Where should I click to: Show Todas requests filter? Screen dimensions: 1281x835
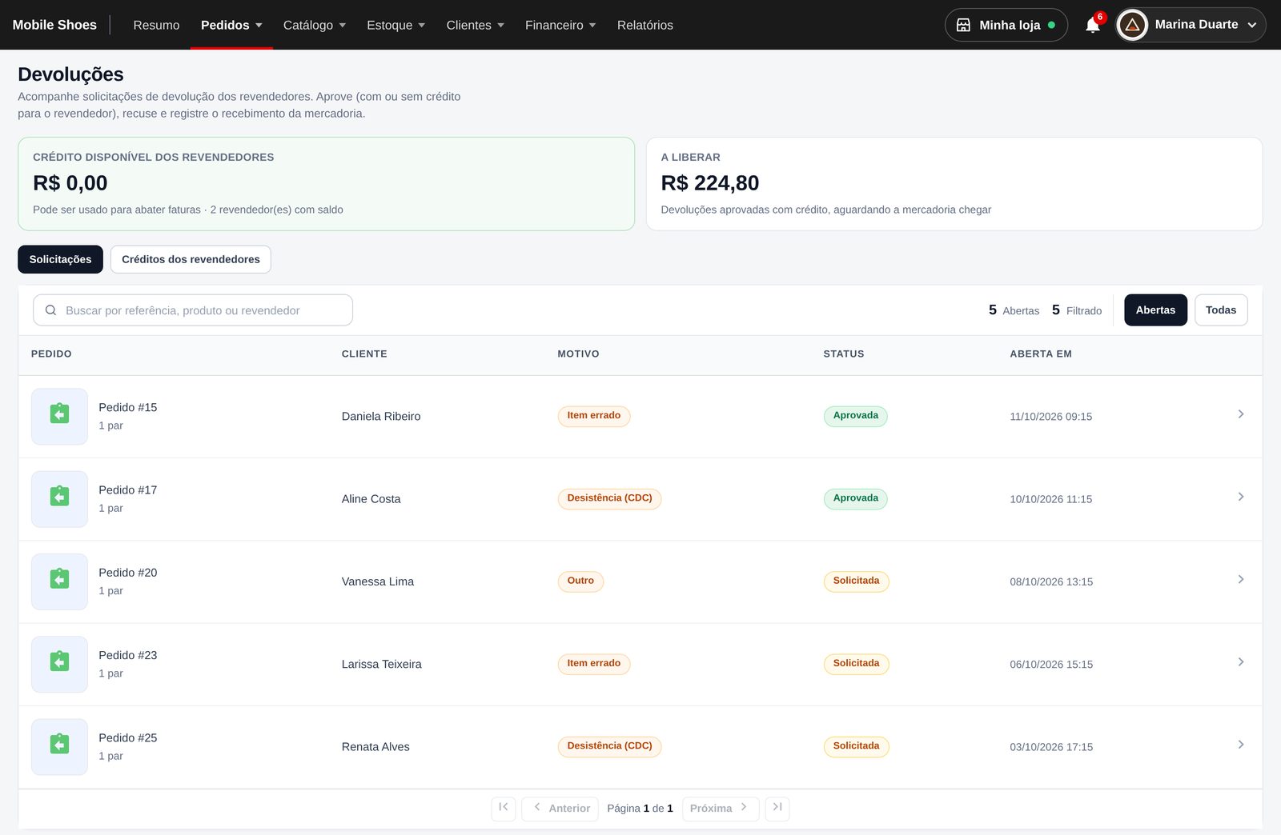(1220, 310)
